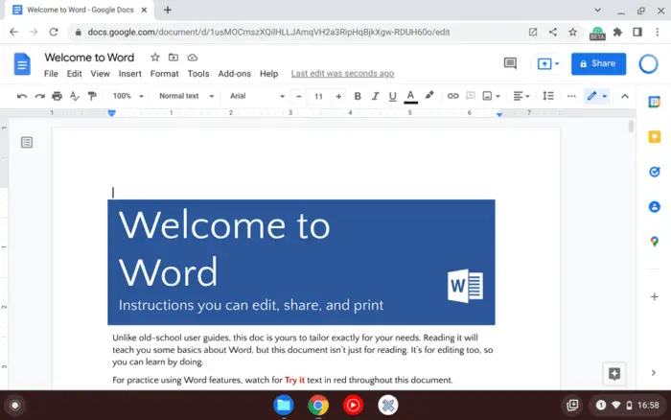Open the Add-ons menu
671x420 pixels.
point(235,74)
